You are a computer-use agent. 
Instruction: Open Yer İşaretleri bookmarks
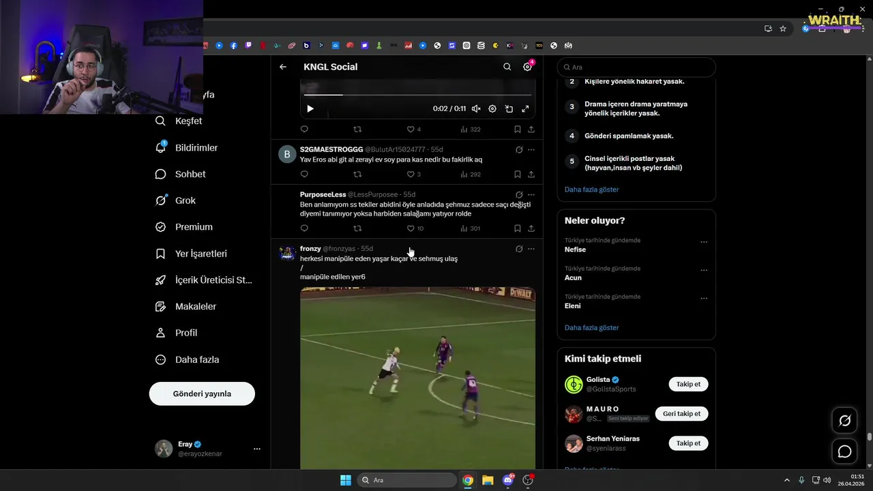[191, 254]
